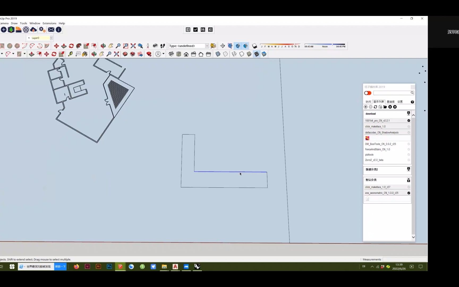The height and width of the screenshot is (287, 459).
Task: Select the Follow Me tool
Action: coord(79,46)
